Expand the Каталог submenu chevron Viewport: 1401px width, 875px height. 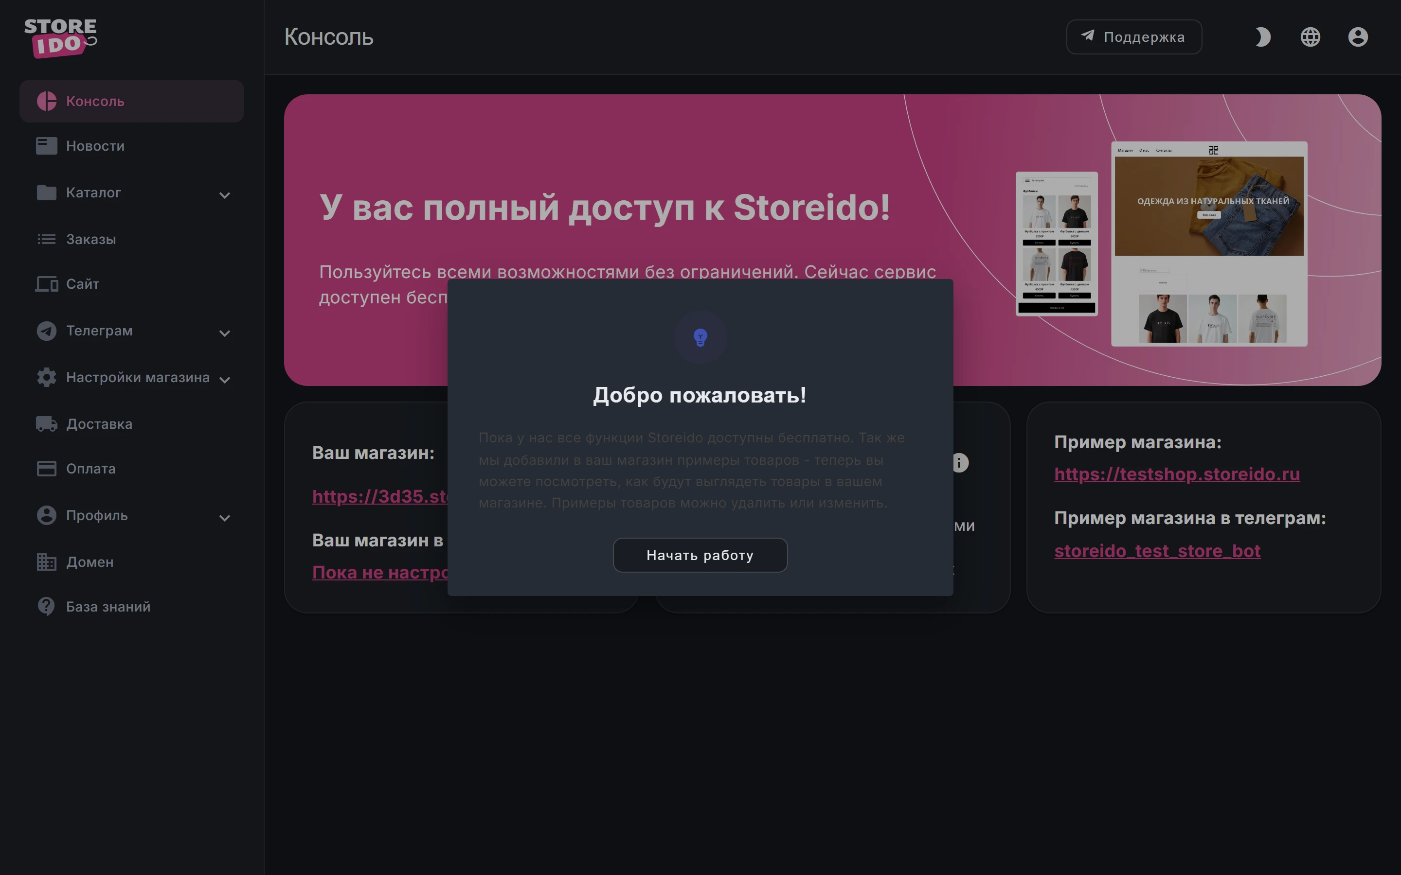(x=225, y=195)
